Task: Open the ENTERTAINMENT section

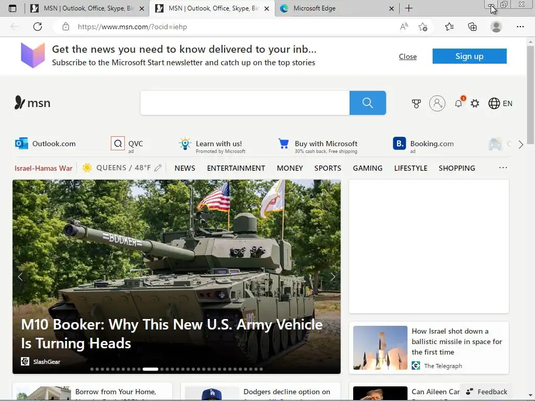Action: pos(236,168)
